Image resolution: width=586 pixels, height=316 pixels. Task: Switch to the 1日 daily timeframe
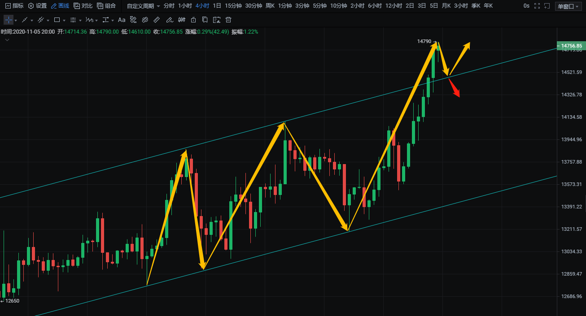[217, 6]
